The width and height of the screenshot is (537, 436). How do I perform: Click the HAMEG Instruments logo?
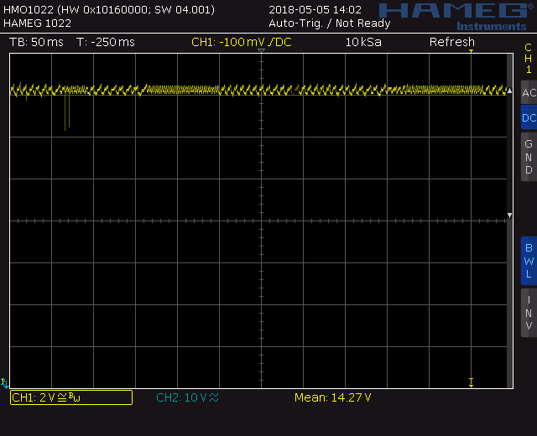(452, 14)
